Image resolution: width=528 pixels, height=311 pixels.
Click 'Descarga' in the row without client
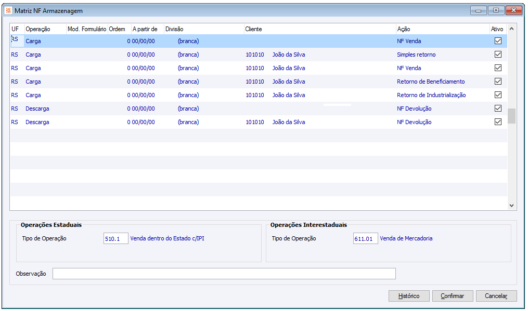[37, 109]
